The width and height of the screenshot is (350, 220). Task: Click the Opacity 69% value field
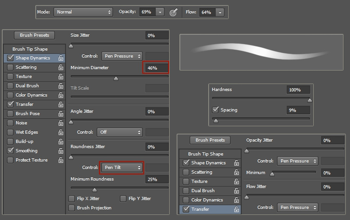pyautogui.click(x=147, y=12)
